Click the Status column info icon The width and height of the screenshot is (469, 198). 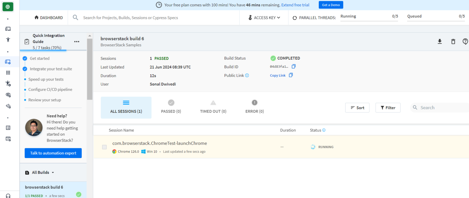pyautogui.click(x=324, y=130)
